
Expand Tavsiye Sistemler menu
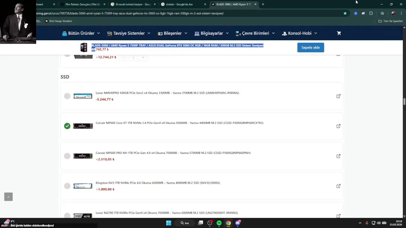[129, 33]
